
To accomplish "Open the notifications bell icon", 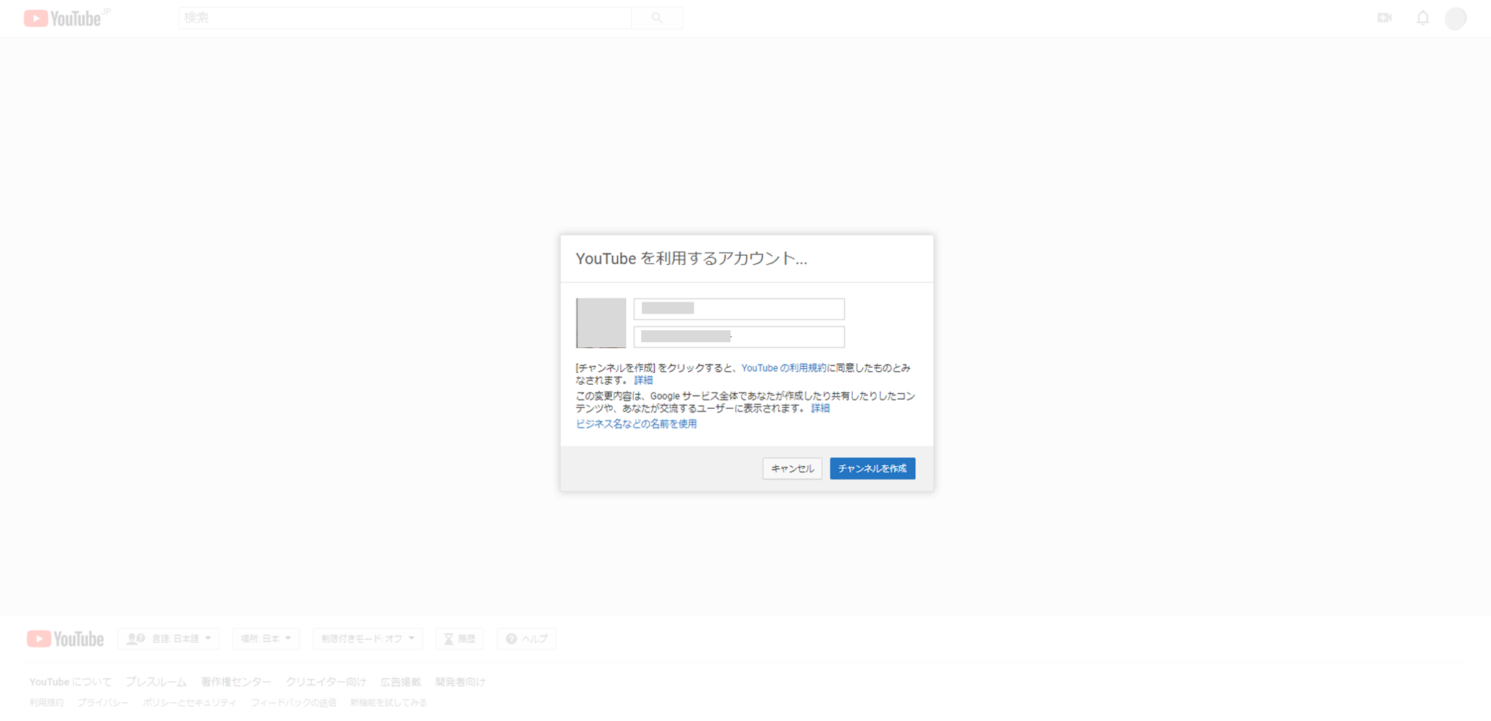I will tap(1423, 18).
